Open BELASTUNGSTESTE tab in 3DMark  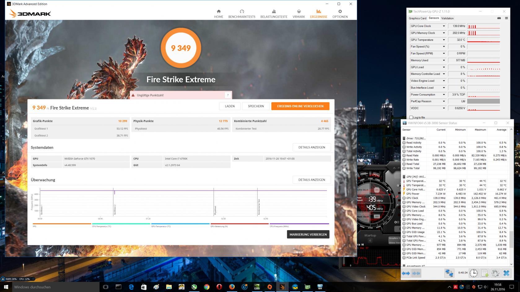[274, 14]
